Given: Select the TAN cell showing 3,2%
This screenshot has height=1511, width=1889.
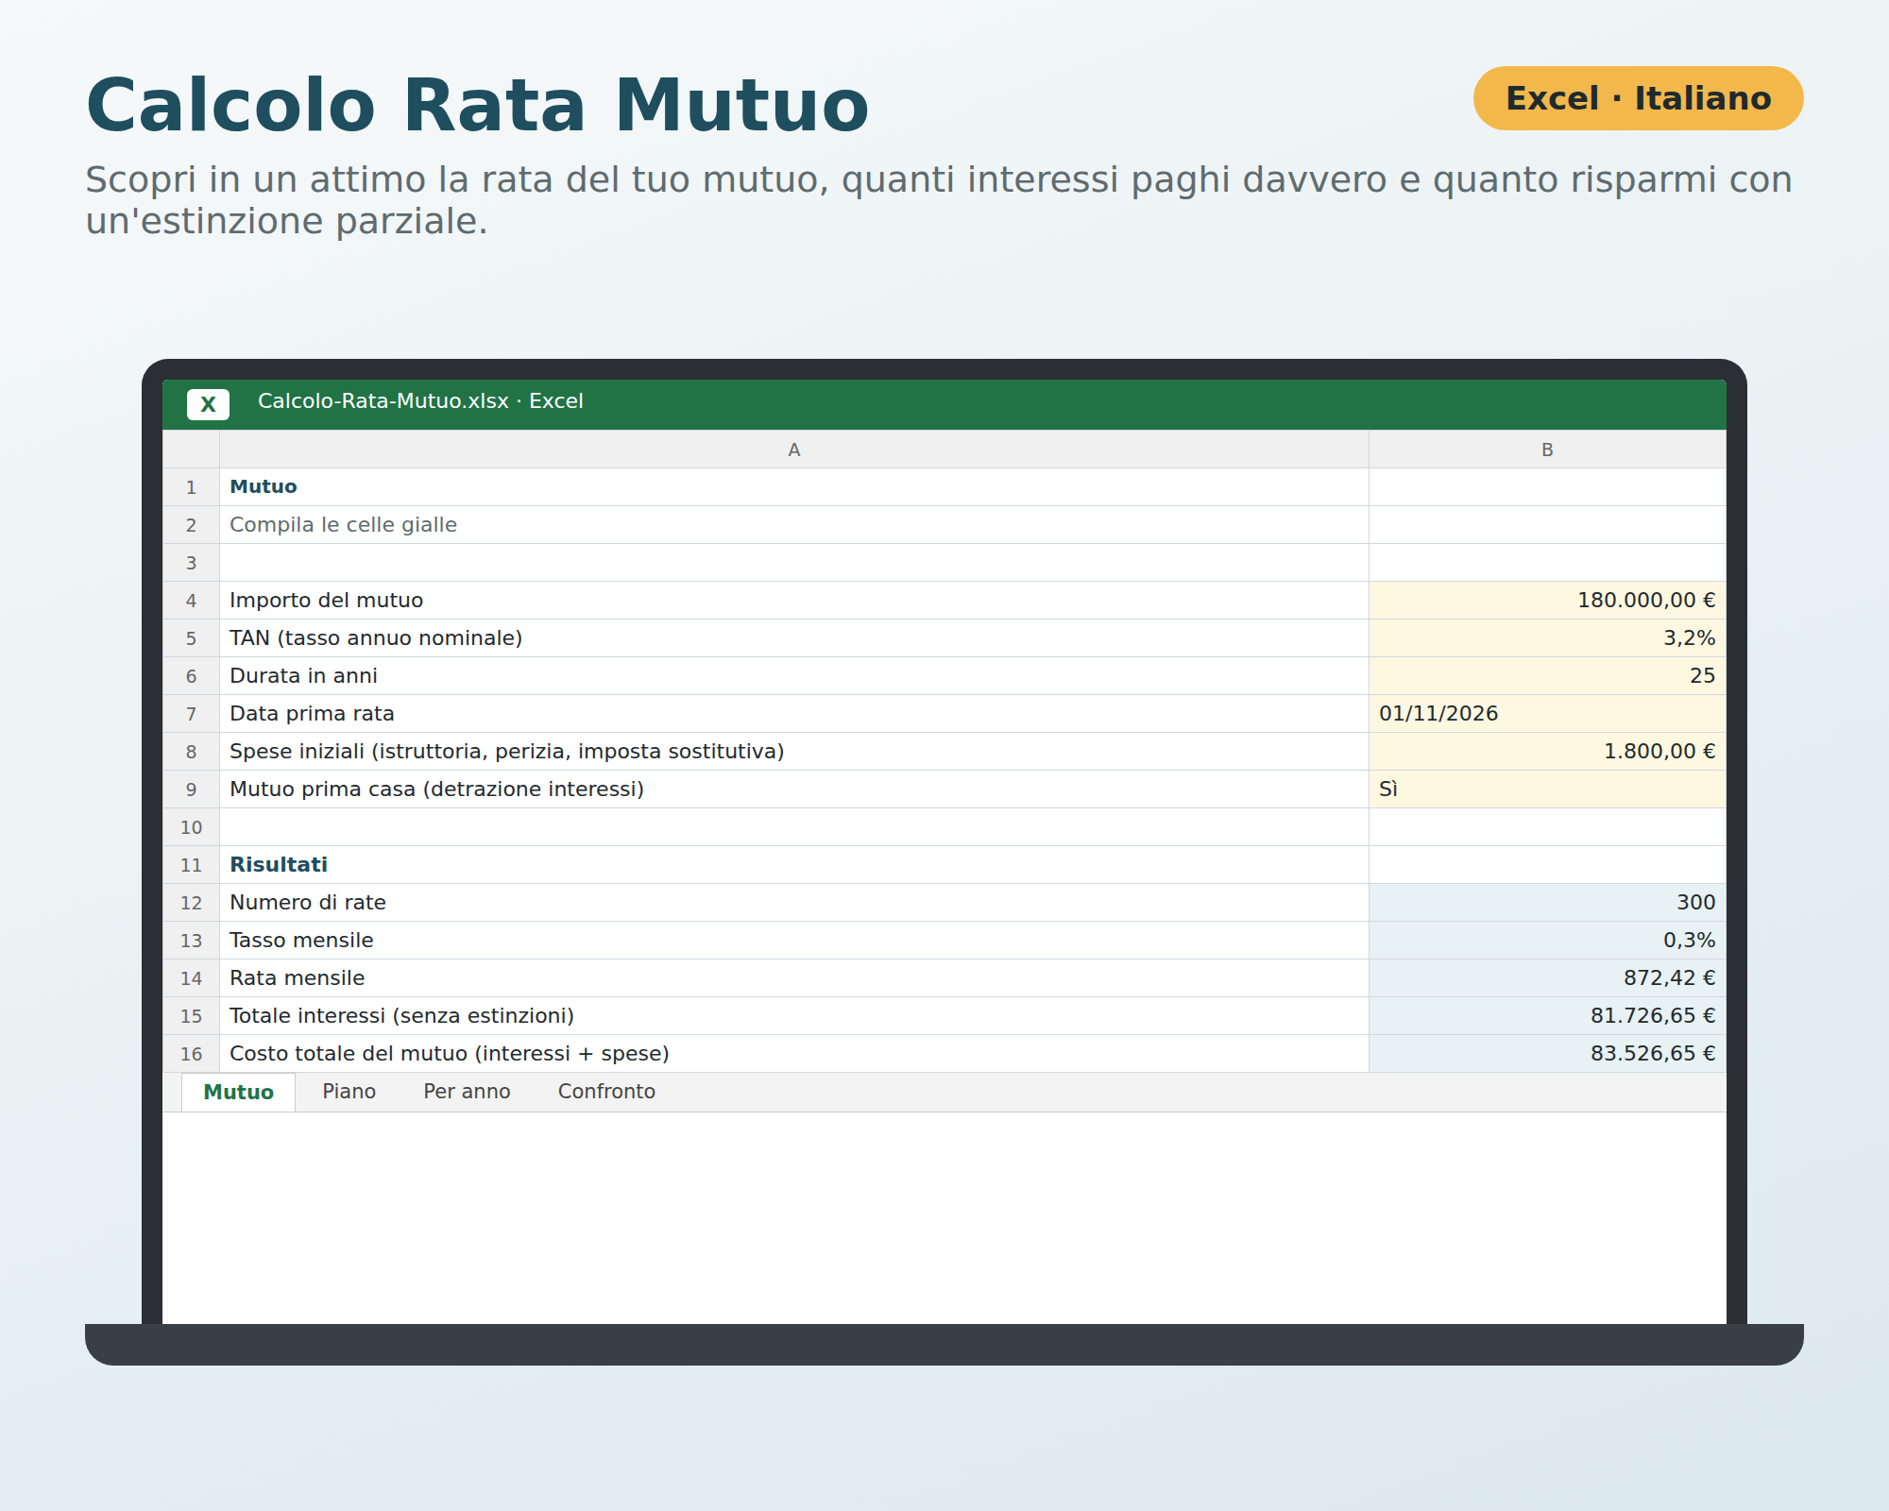Looking at the screenshot, I should point(1547,638).
